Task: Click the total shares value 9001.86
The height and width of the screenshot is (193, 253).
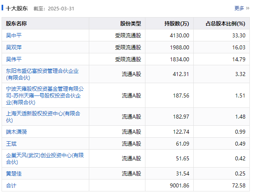Action: tap(179, 185)
